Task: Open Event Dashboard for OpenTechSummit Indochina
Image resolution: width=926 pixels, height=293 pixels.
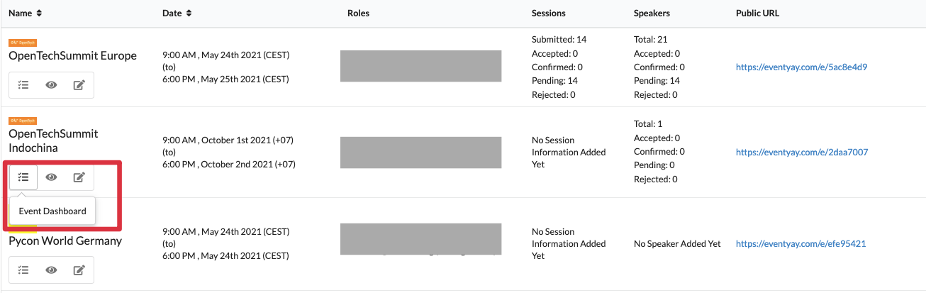Action: (23, 177)
